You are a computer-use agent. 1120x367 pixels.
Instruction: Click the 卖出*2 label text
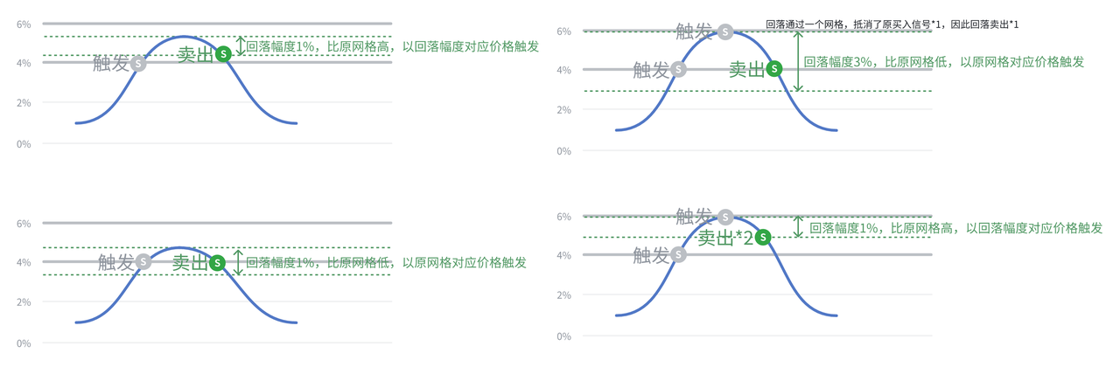(725, 237)
